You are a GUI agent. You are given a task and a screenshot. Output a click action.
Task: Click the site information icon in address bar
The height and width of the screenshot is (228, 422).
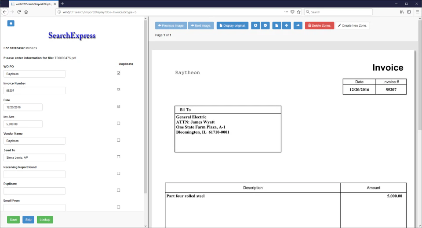coord(59,12)
